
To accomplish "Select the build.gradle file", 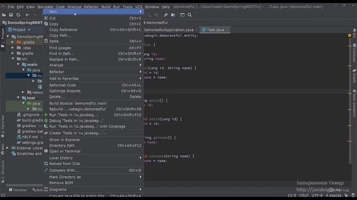I will (x=30, y=120).
